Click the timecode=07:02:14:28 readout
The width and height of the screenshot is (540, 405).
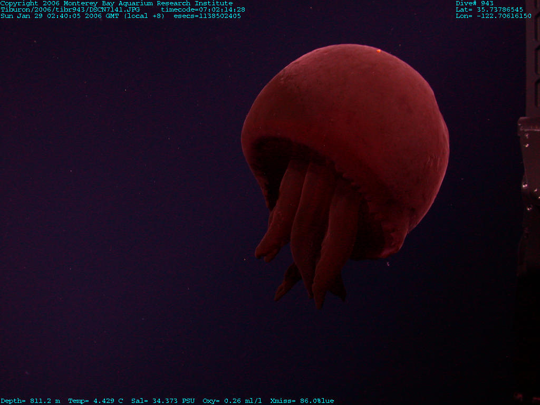coord(202,9)
